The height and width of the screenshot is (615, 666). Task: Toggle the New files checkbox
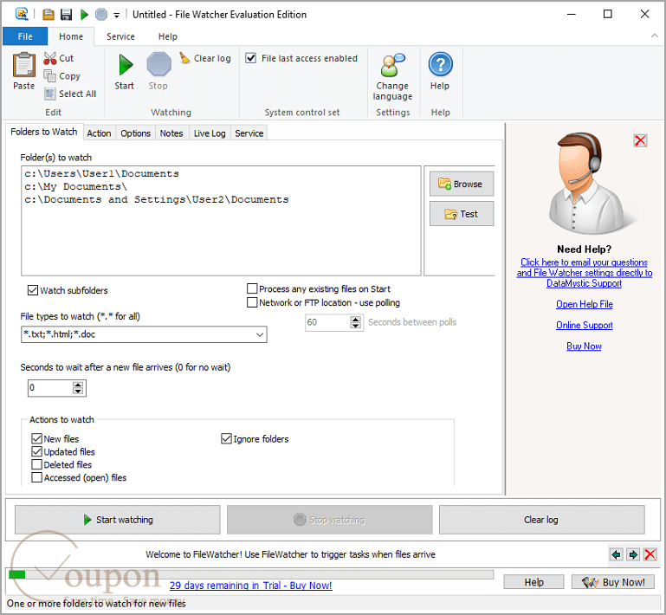tap(37, 439)
